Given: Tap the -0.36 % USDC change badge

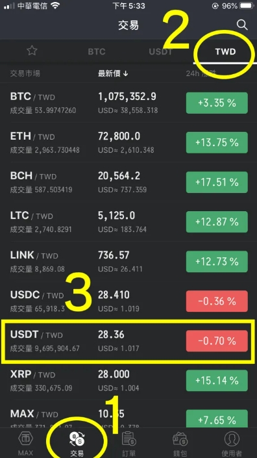Looking at the screenshot, I should click(217, 301).
